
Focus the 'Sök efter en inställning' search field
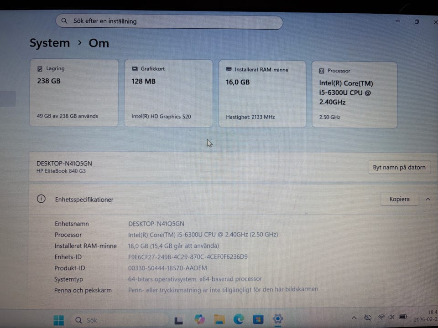pos(169,22)
